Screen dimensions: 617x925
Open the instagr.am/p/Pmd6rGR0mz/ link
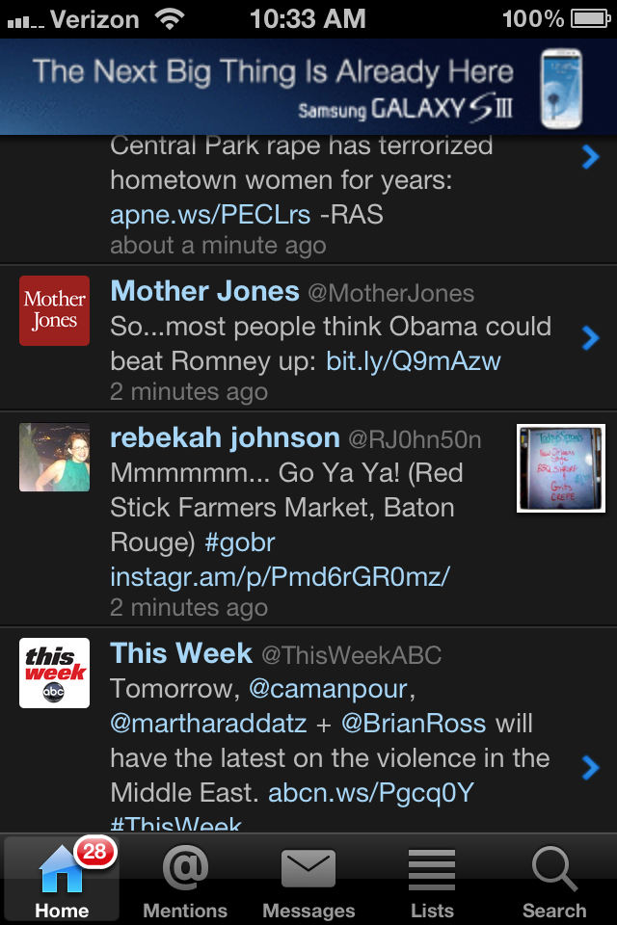point(281,576)
